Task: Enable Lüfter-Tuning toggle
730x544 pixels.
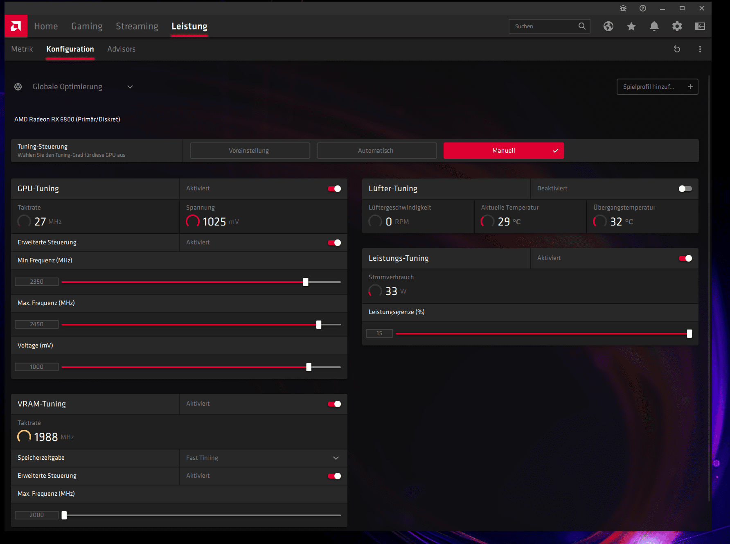Action: [685, 189]
